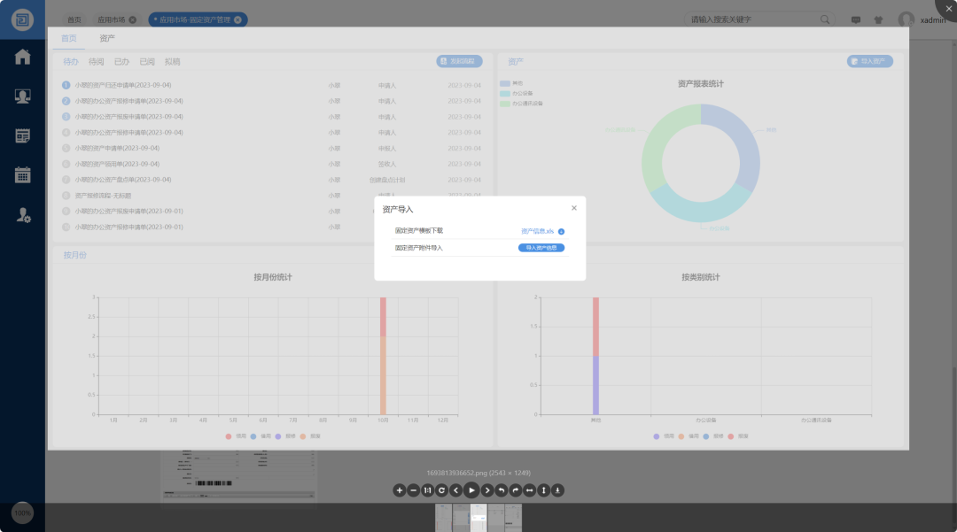Click the 100% zoom indicator circle
This screenshot has height=532, width=957.
click(x=22, y=513)
